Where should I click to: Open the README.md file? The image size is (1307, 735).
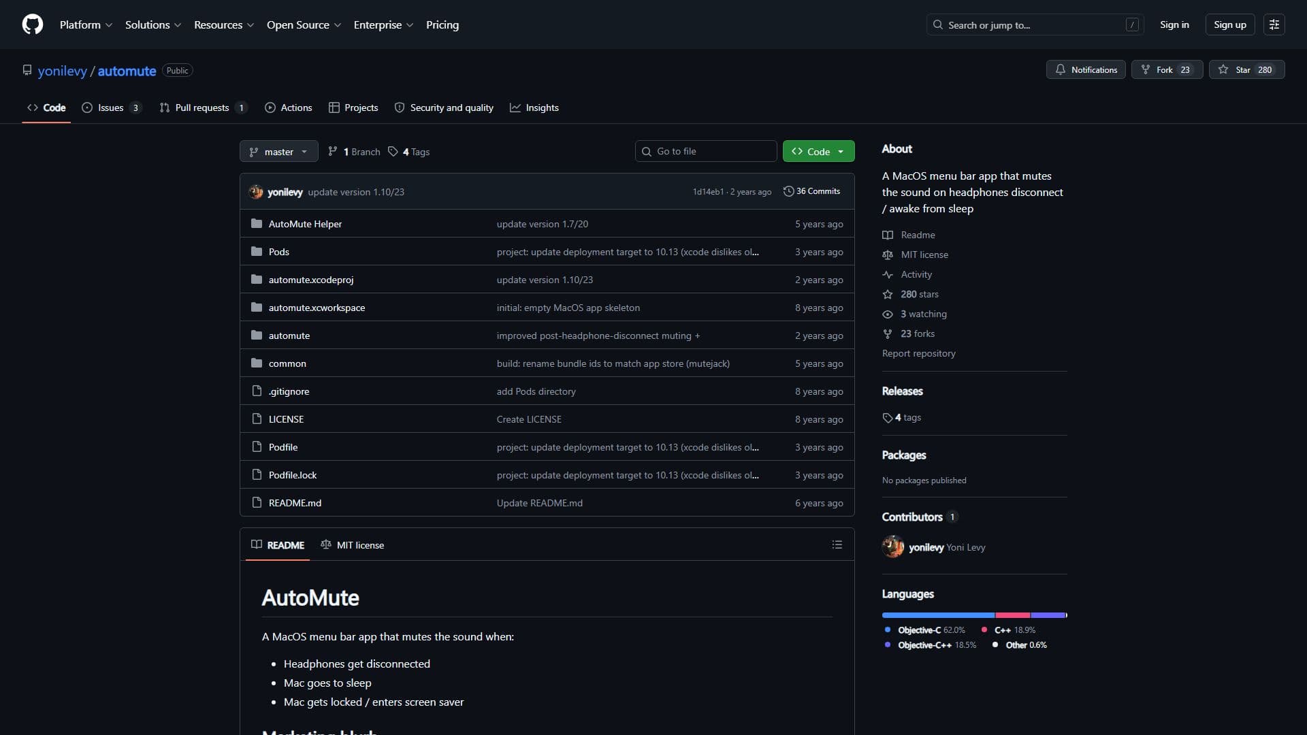pyautogui.click(x=295, y=503)
